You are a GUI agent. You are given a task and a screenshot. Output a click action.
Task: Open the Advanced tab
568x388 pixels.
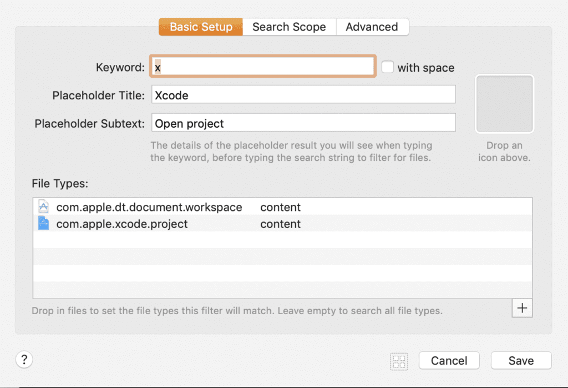[372, 27]
